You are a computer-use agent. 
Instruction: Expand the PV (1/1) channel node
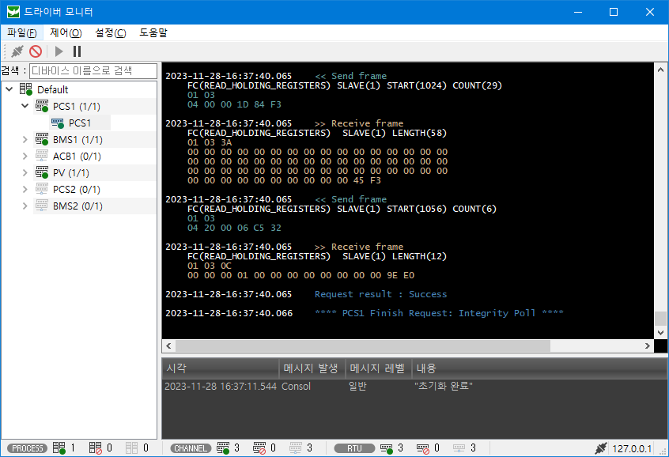coord(25,173)
